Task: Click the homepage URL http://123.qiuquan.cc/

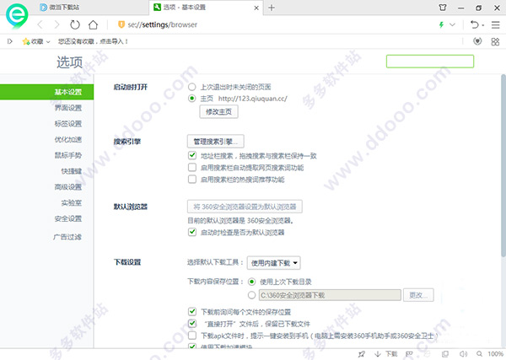Action: (x=253, y=99)
